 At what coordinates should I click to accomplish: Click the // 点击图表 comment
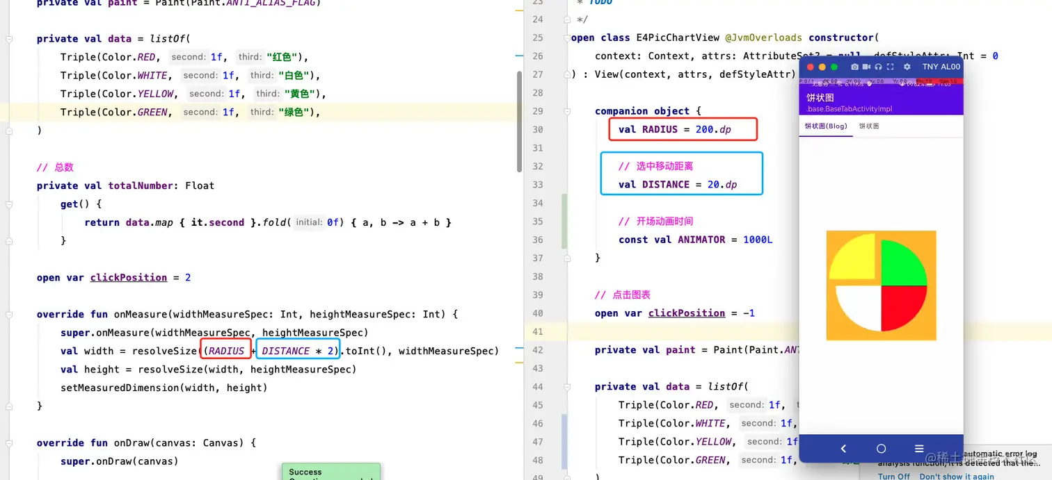[x=623, y=295]
